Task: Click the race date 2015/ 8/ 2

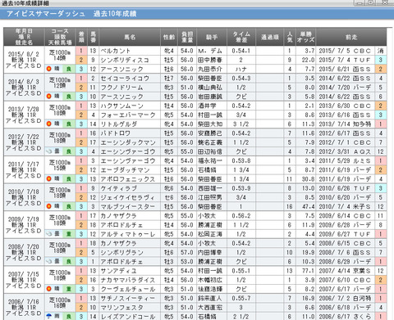Action: tap(24, 54)
